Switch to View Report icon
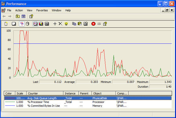This screenshot has width=176, height=118. (47, 24)
